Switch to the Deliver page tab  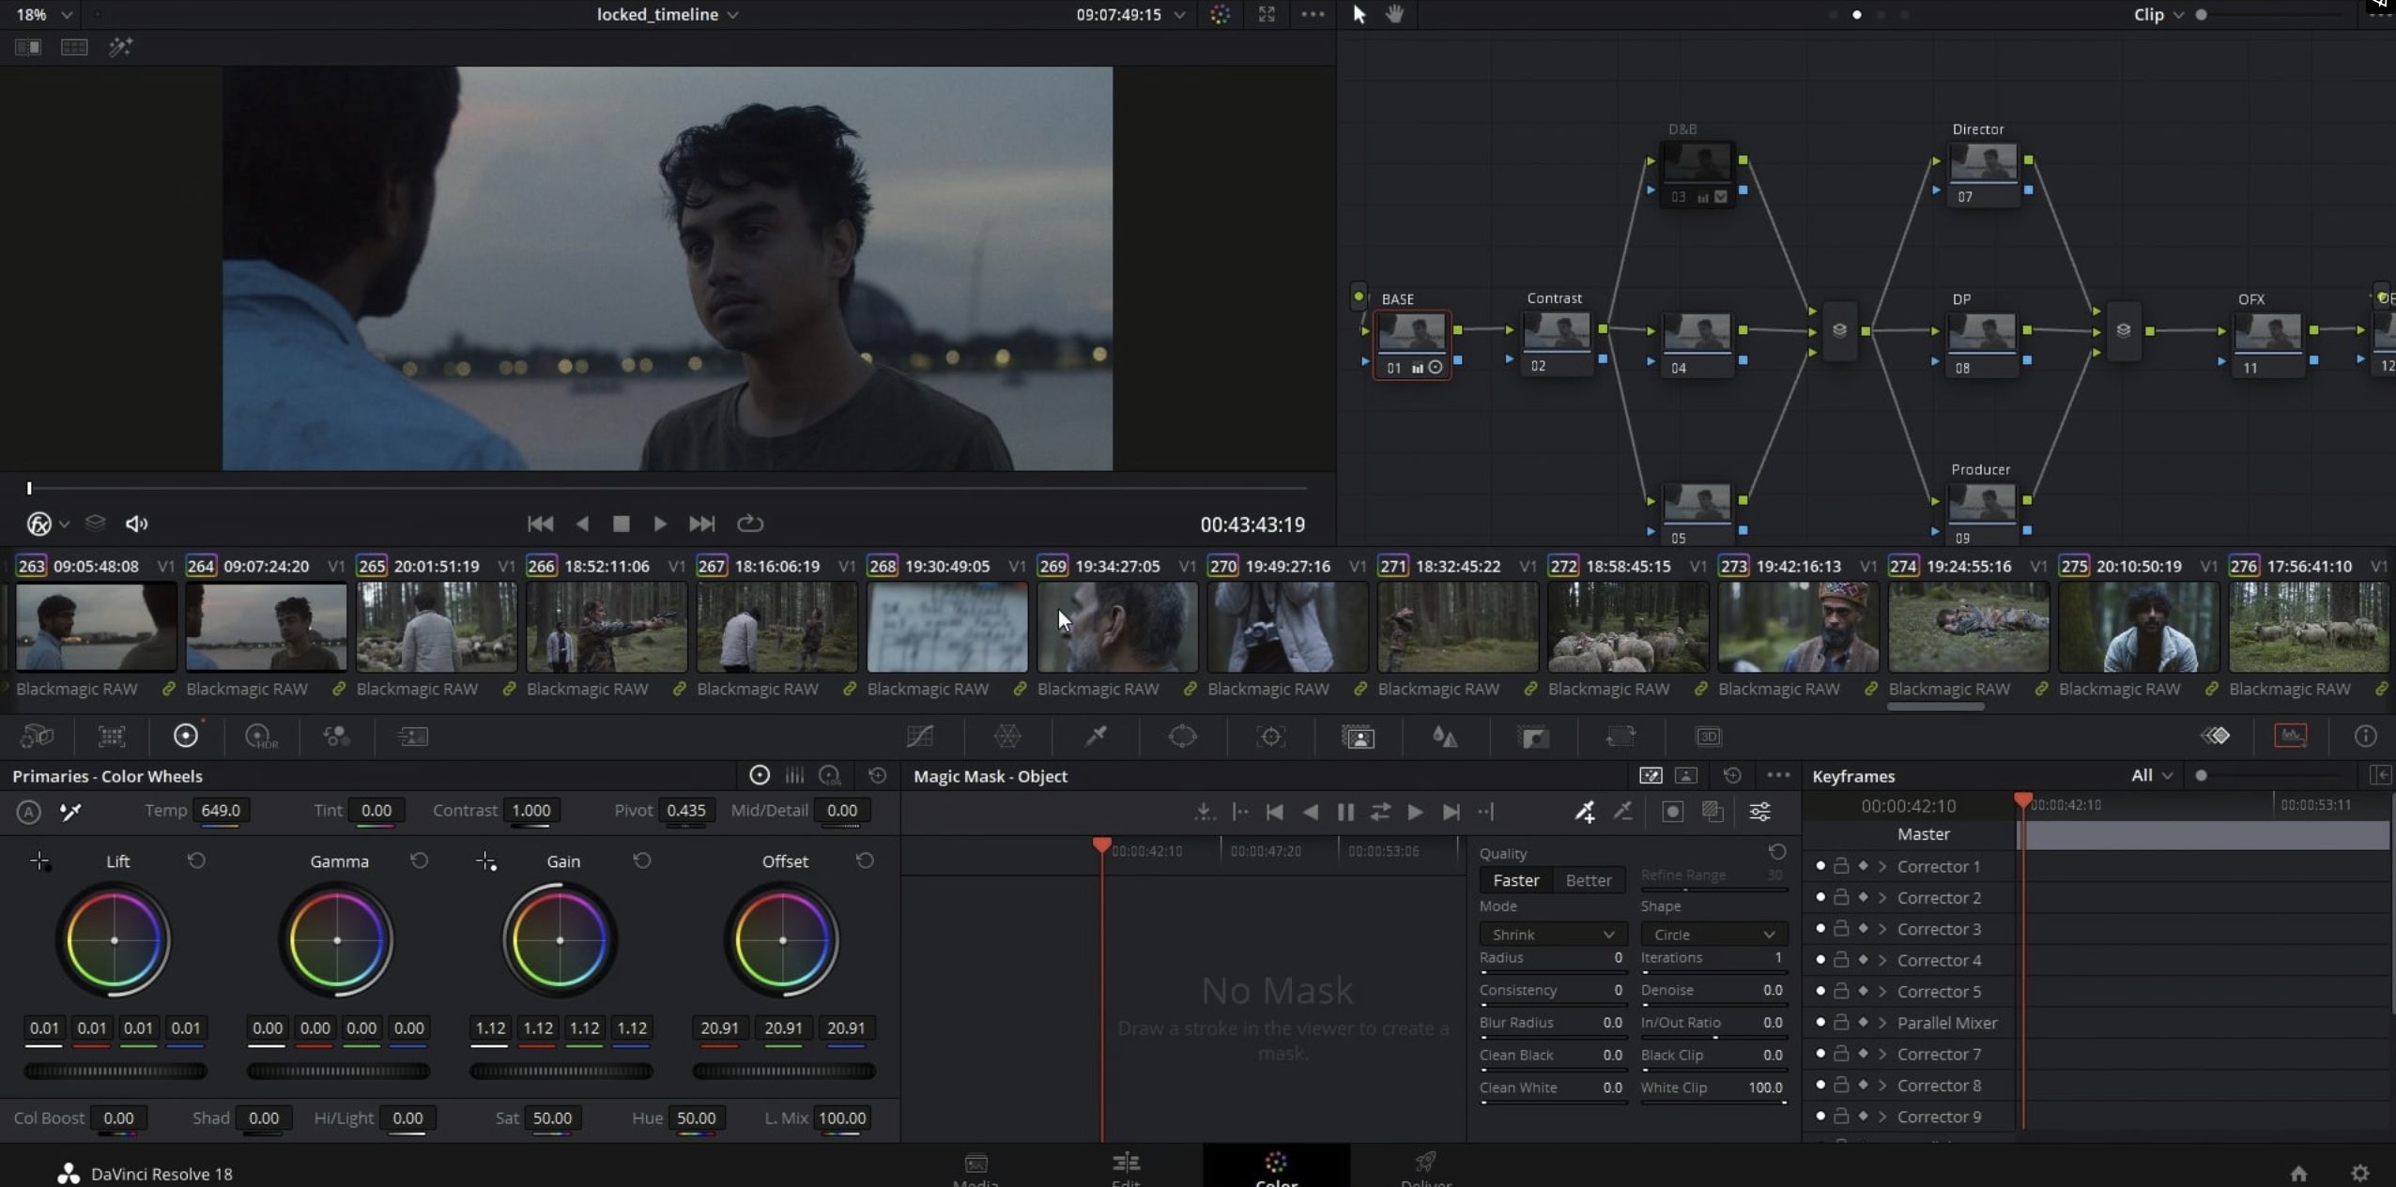point(1425,1168)
